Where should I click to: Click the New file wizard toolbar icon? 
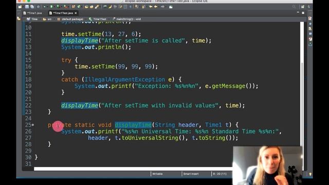point(20,7)
